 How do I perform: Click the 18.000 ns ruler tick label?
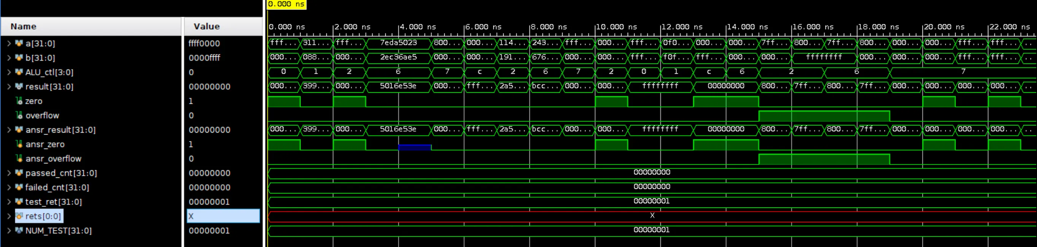tap(878, 27)
